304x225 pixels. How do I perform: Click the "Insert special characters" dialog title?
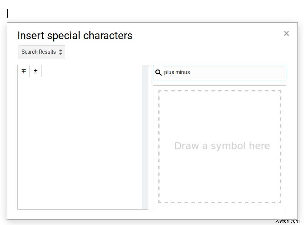75,36
